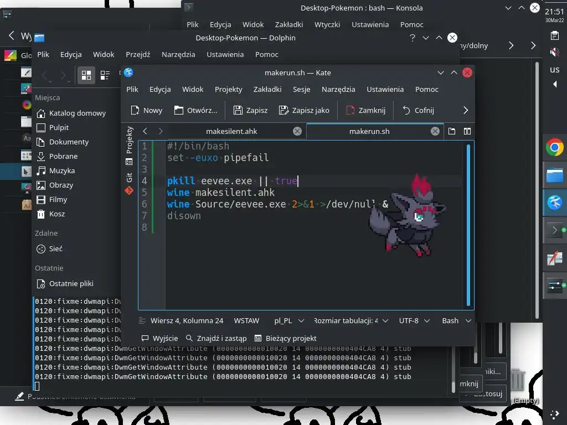Open file with Otwórz... in Kate
This screenshot has width=567, height=425.
(x=195, y=110)
